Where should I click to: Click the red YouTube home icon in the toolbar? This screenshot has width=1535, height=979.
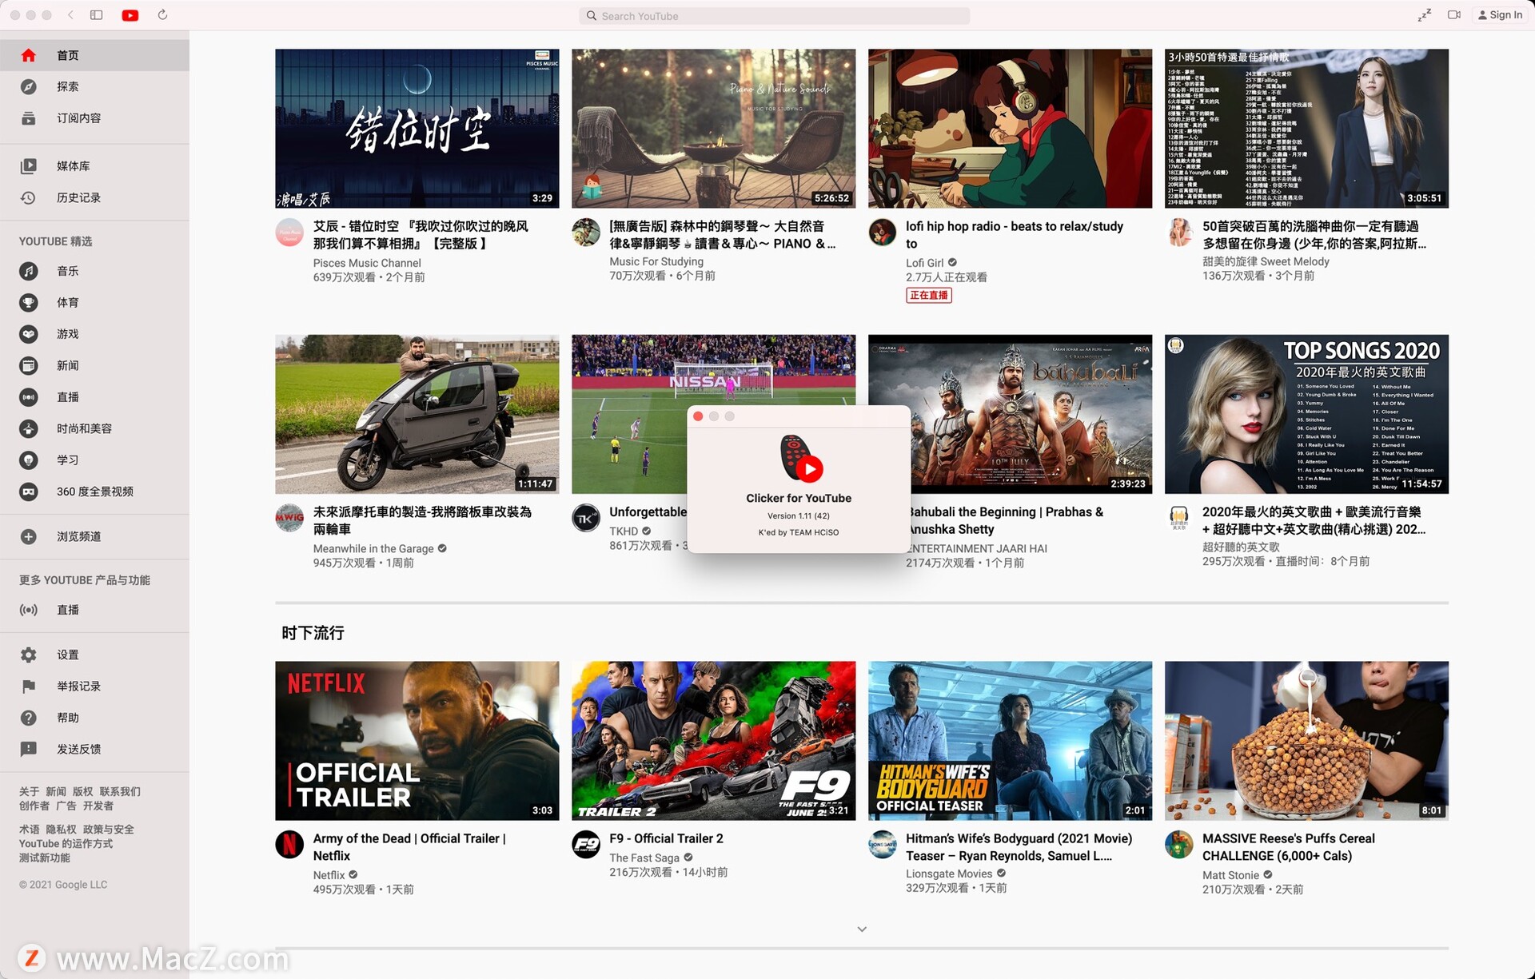tap(130, 15)
